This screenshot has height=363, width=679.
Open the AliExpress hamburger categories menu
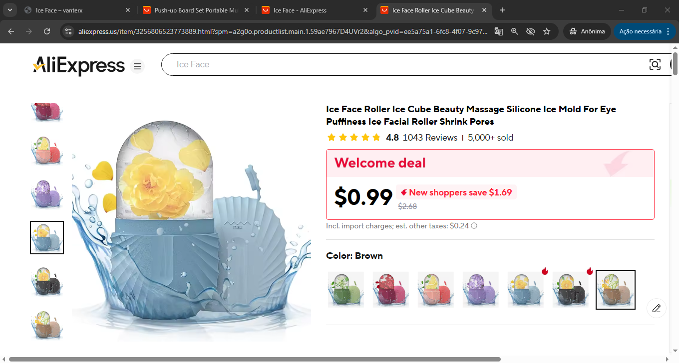(137, 66)
